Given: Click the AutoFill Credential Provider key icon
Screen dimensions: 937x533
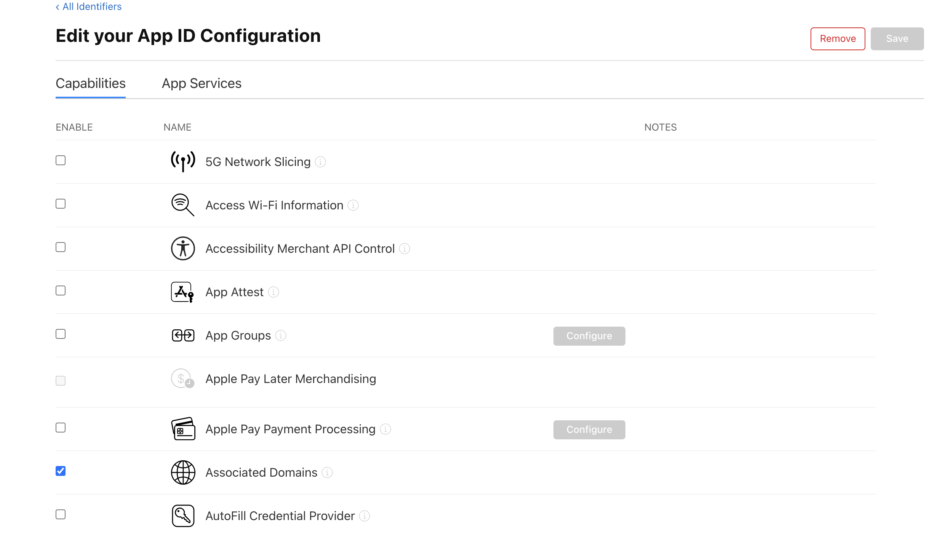Looking at the screenshot, I should point(182,515).
